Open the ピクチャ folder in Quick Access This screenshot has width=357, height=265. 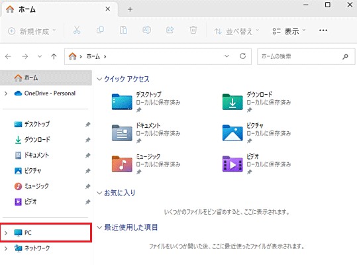[x=256, y=133]
